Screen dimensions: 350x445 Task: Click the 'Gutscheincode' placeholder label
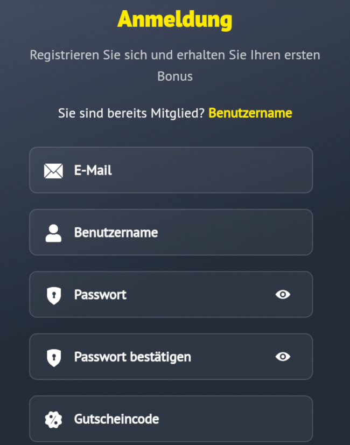(116, 419)
